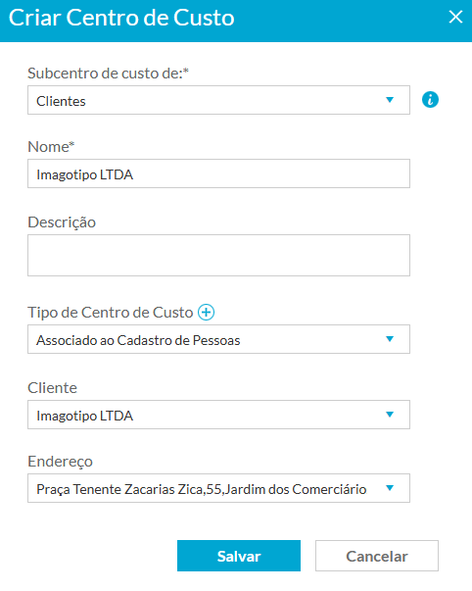This screenshot has height=591, width=472.
Task: Click the Tipo de Centro de Custo label
Action: pyautogui.click(x=111, y=313)
